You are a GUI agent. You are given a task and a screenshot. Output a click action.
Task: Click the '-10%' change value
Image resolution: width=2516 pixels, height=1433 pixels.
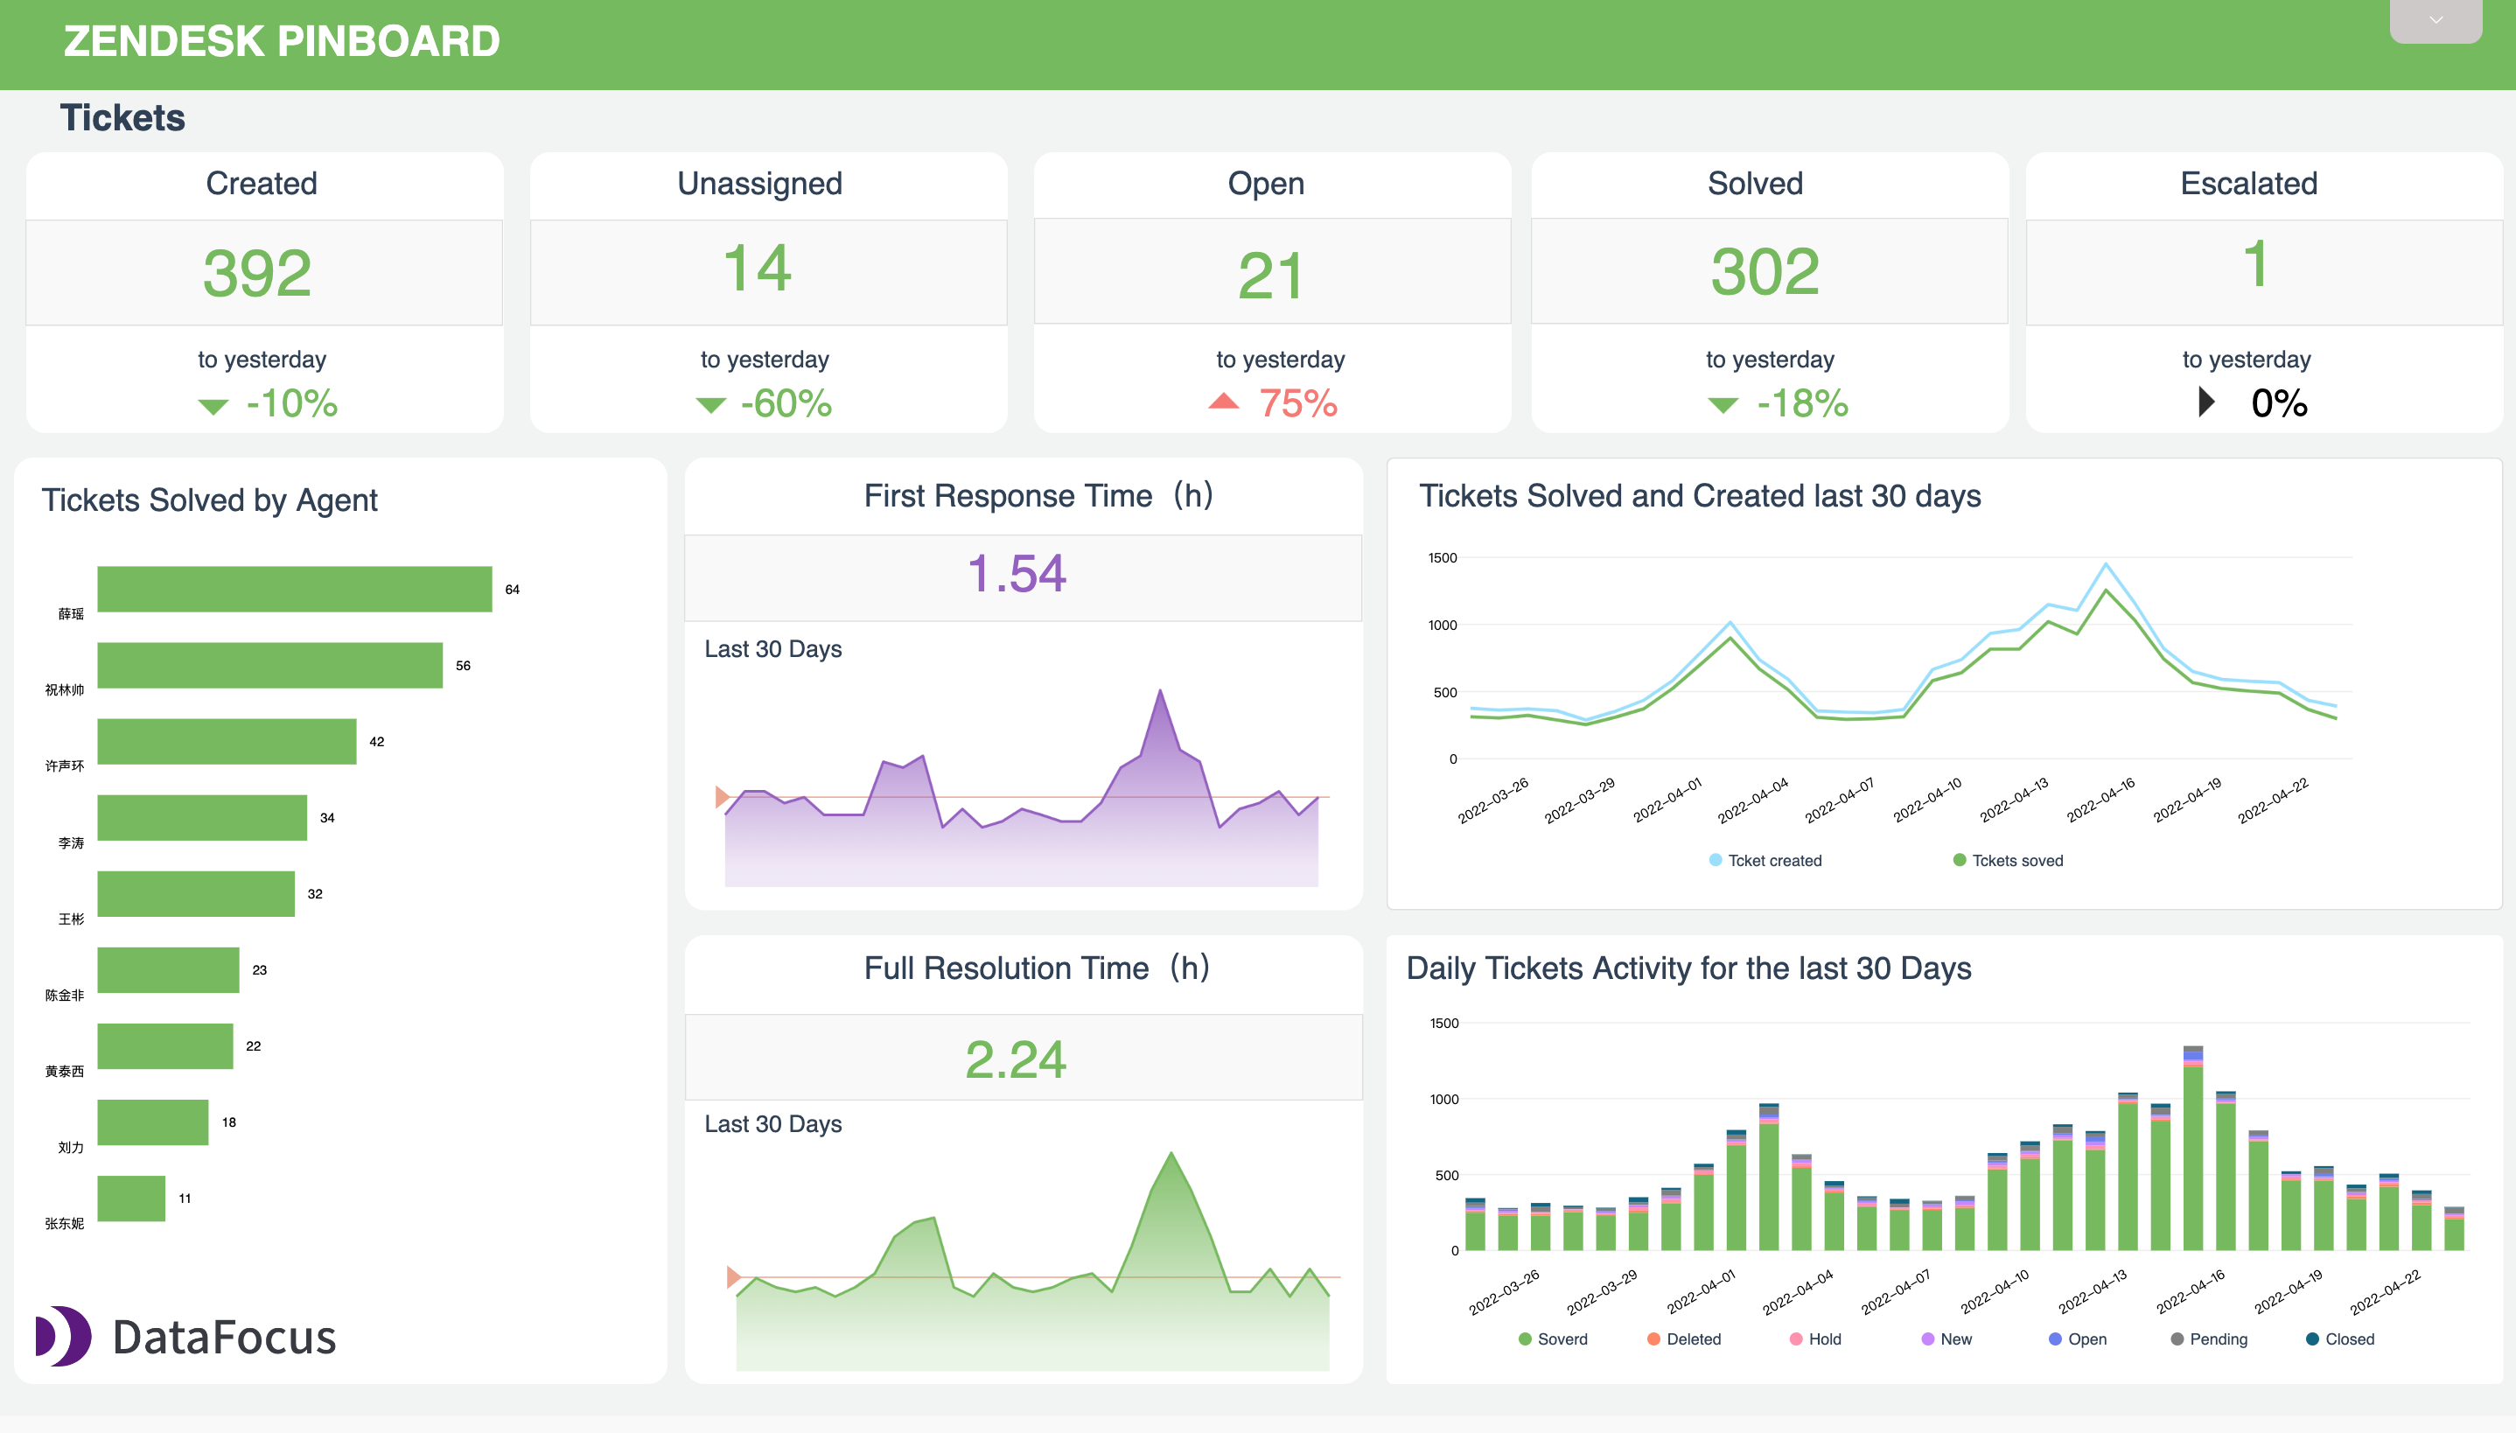tap(291, 403)
